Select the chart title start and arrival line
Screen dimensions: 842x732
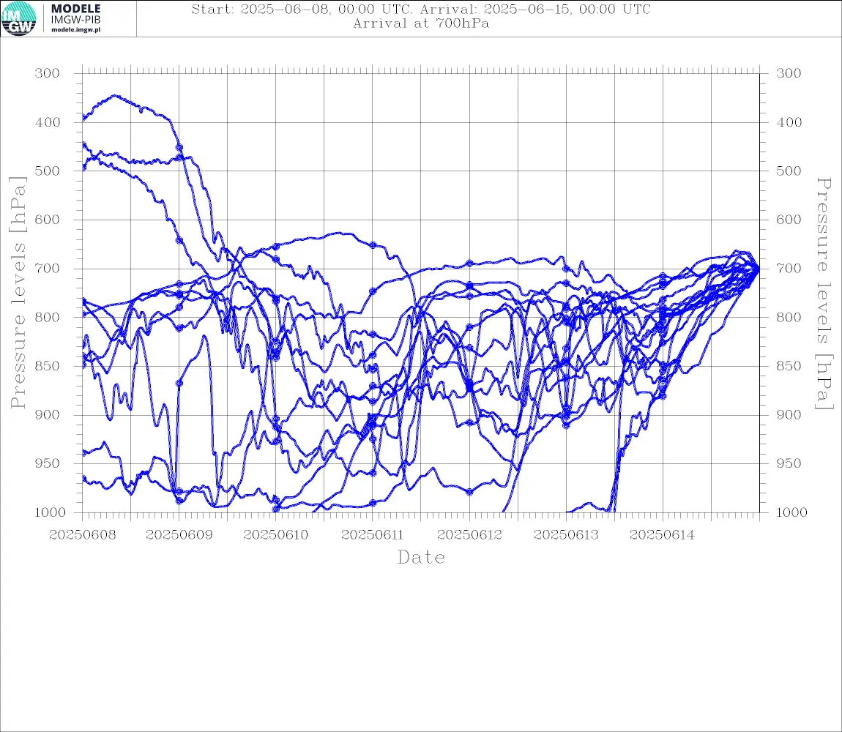point(421,10)
